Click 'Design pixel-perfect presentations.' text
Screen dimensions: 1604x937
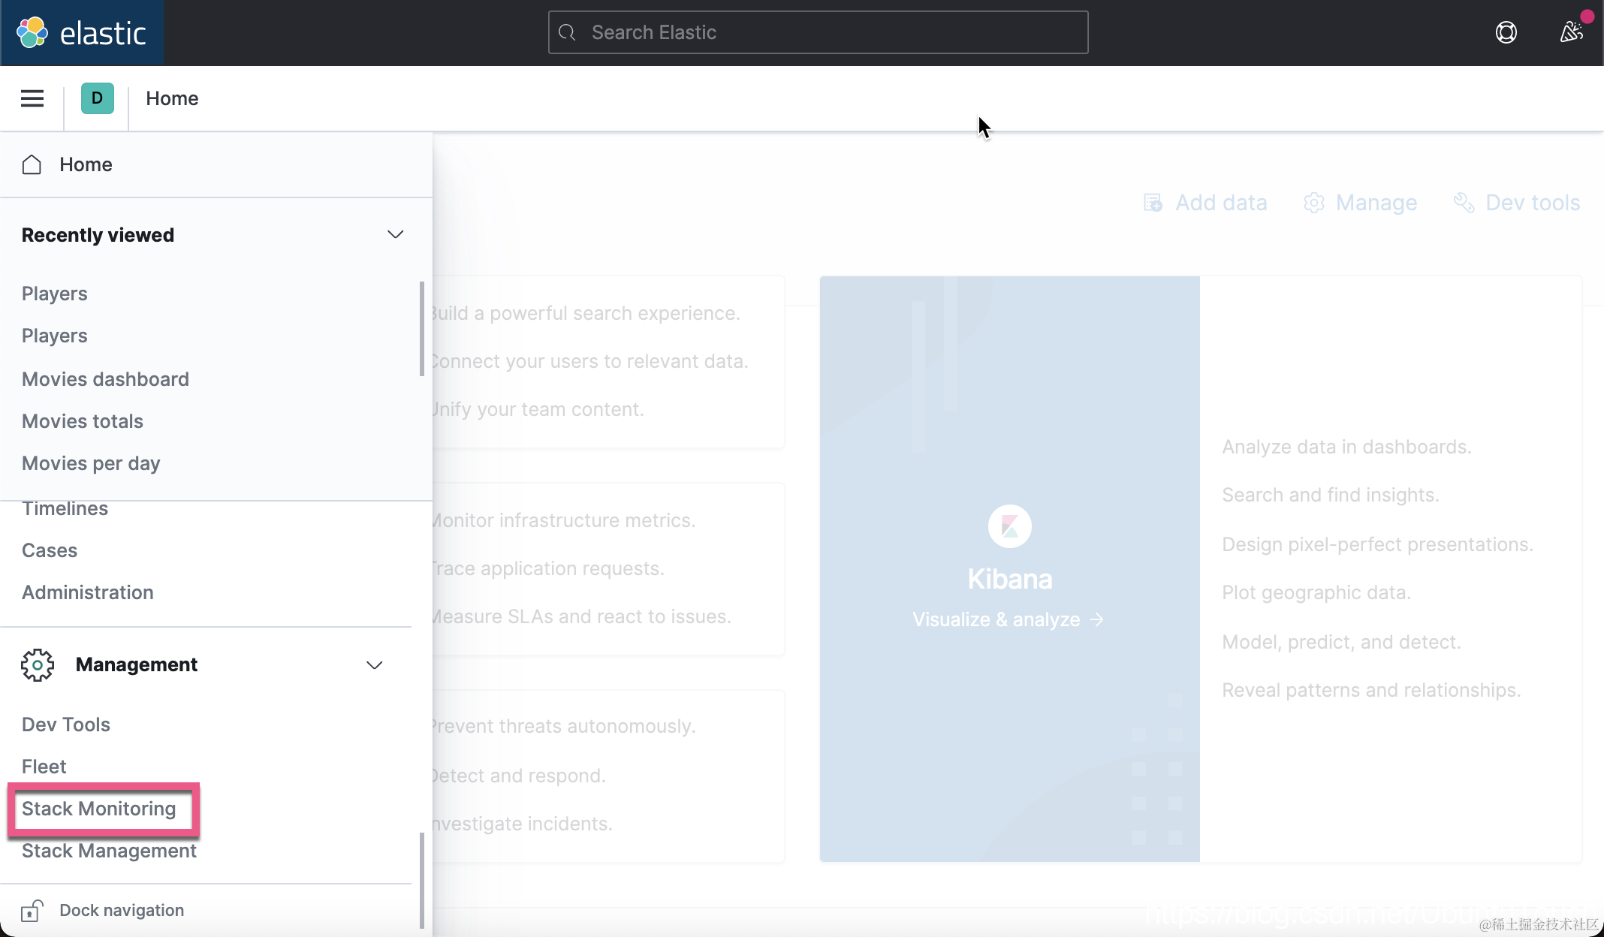coord(1377,544)
